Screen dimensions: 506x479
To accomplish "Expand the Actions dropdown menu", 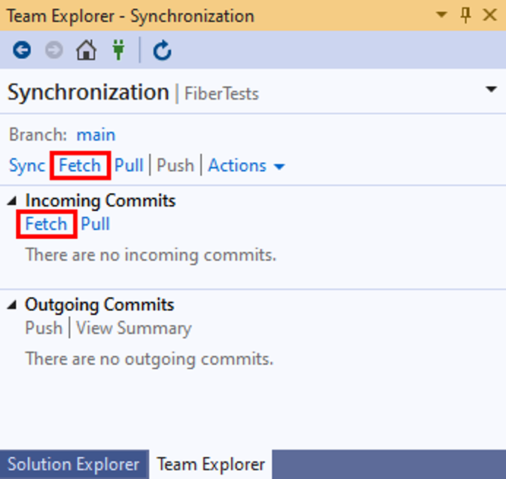I will pos(246,165).
